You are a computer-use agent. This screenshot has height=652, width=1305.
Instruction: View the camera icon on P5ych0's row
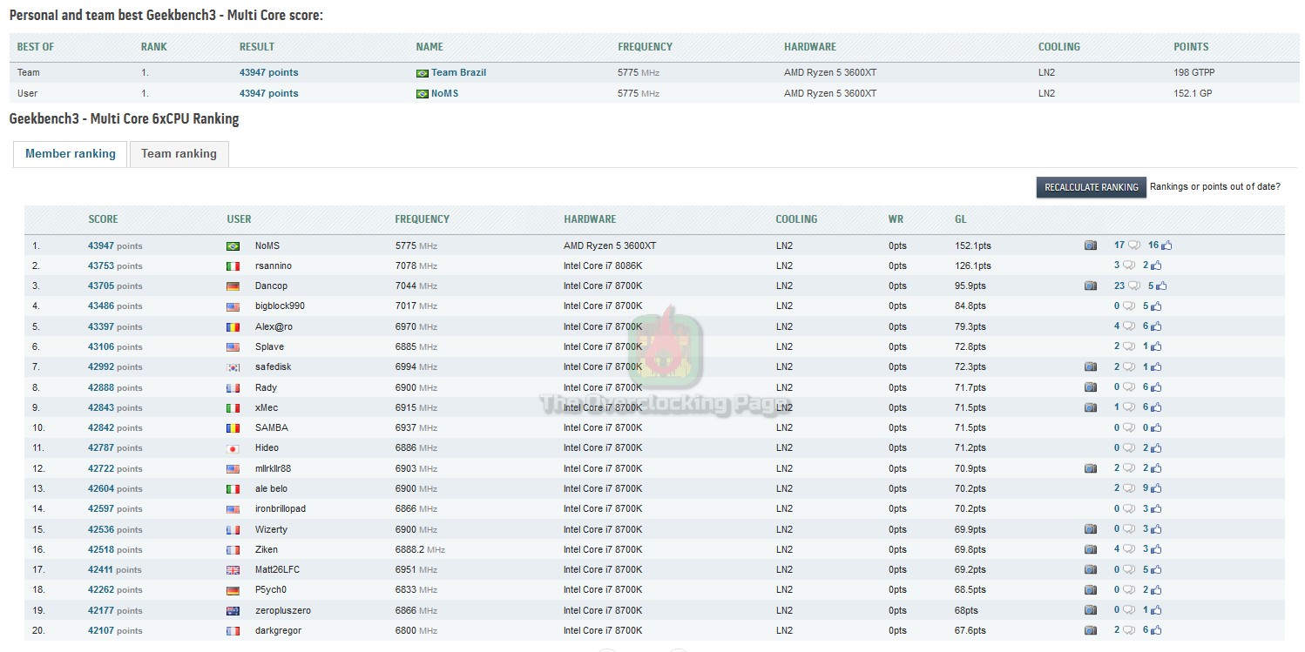coord(1091,589)
